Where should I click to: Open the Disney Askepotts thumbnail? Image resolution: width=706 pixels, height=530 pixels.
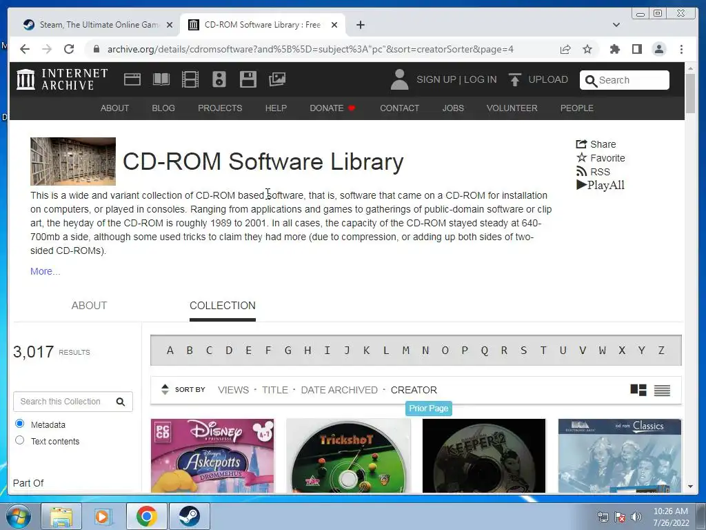point(212,455)
